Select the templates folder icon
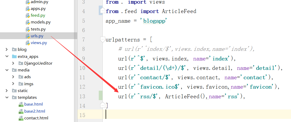 (x=14, y=97)
